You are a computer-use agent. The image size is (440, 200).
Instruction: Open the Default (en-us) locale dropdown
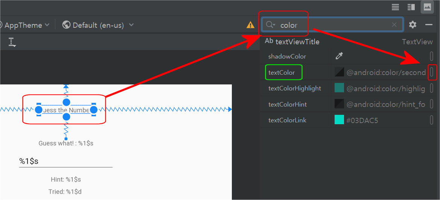[98, 25]
